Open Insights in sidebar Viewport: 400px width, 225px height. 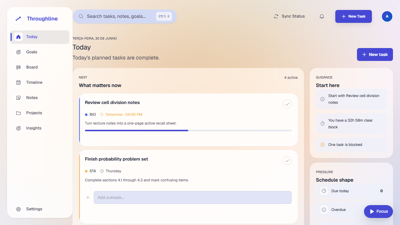pos(40,128)
